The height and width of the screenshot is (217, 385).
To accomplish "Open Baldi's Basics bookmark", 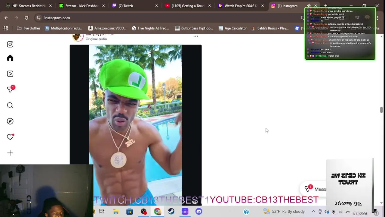I will 270,28.
